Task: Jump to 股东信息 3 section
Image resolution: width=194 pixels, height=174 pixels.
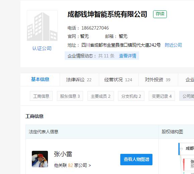Action: (70, 96)
